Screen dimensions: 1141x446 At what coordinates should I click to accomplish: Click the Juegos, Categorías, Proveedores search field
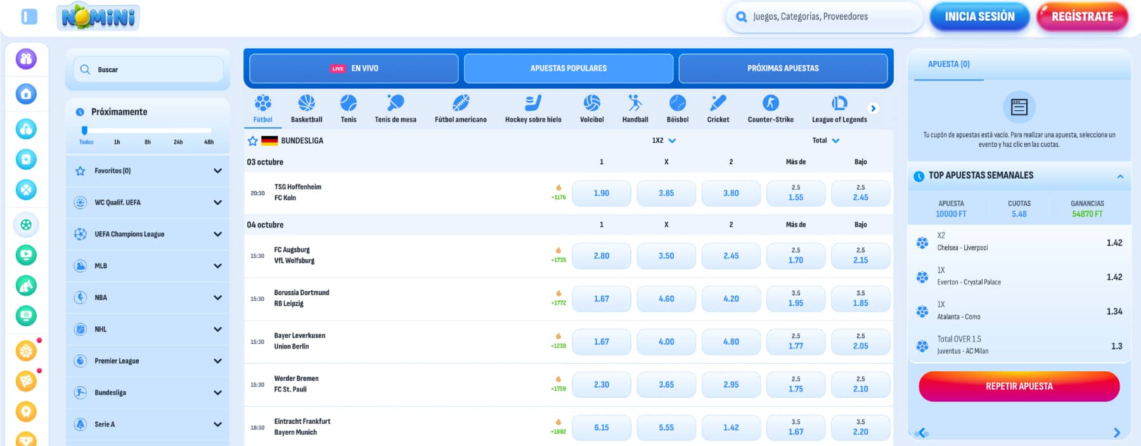(x=824, y=17)
